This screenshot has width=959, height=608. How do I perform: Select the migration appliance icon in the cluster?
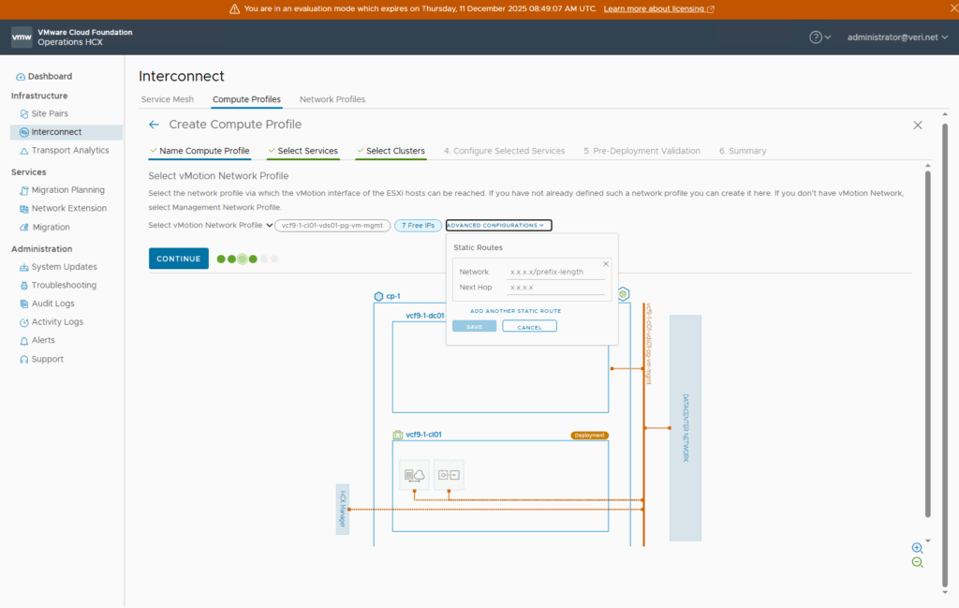[x=414, y=475]
